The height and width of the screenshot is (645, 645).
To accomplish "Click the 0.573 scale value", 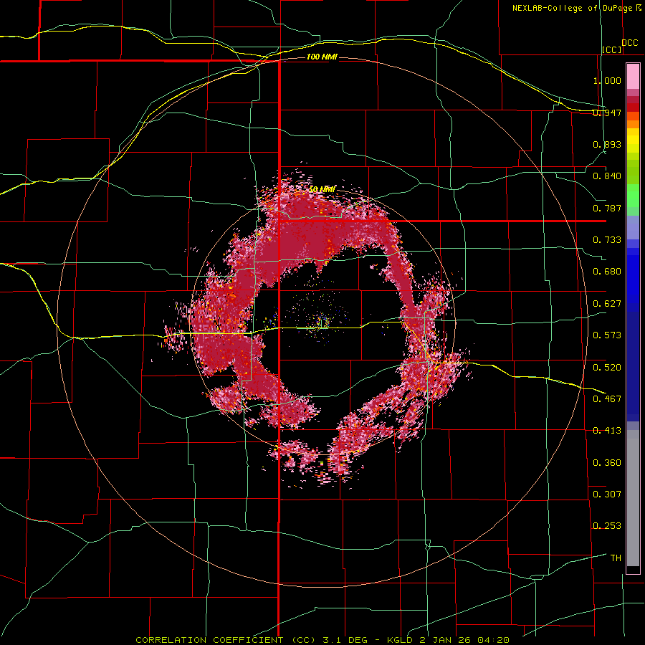I will point(607,335).
